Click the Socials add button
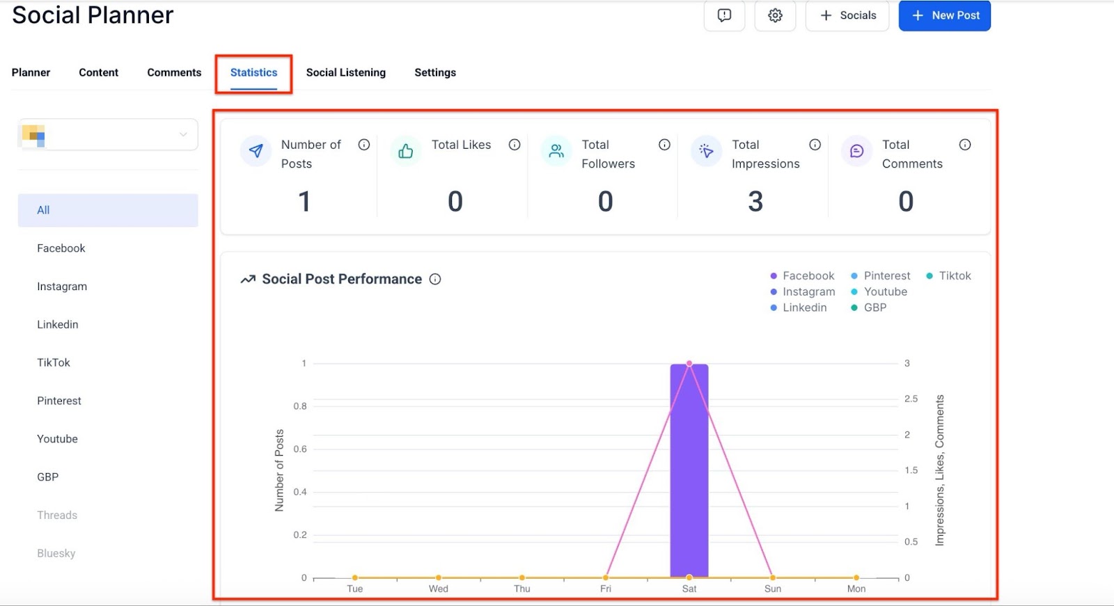 [x=847, y=15]
